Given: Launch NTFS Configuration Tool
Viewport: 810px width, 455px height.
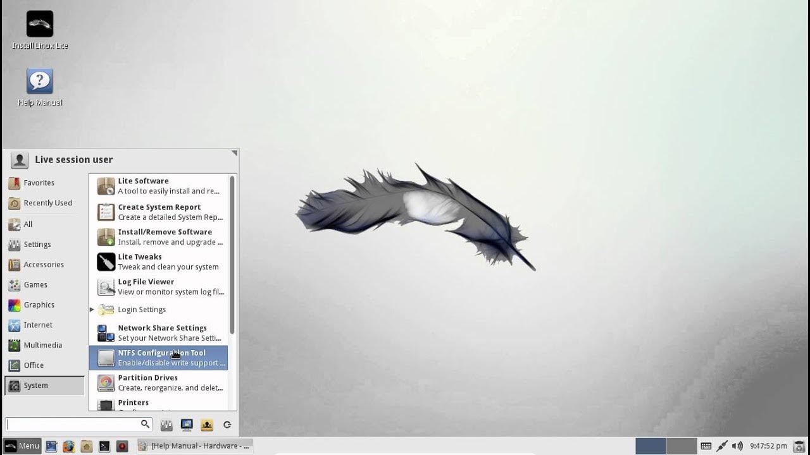Looking at the screenshot, I should 158,358.
